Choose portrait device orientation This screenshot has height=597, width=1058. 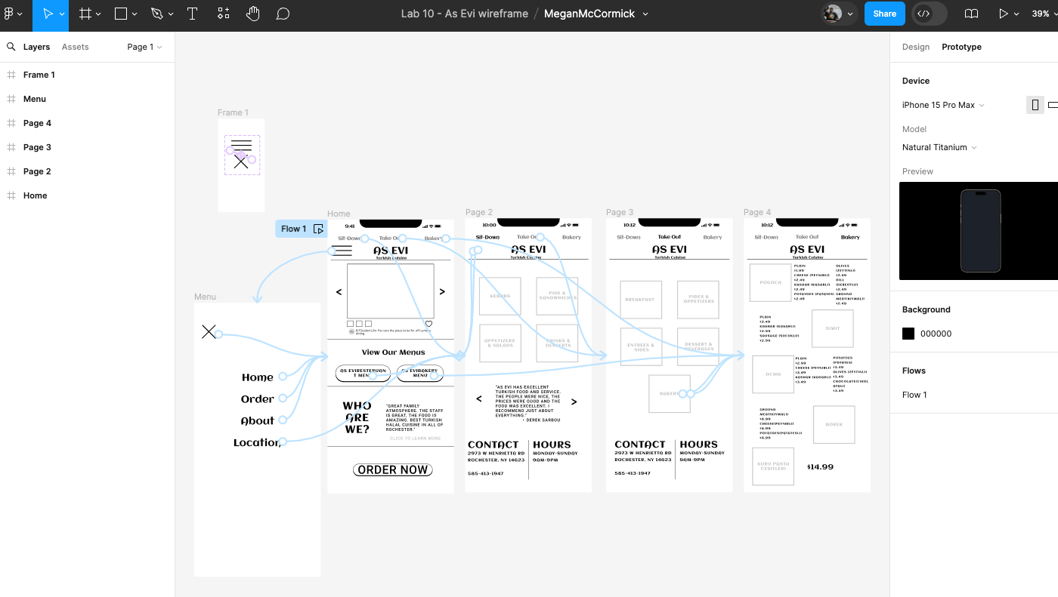(1035, 105)
